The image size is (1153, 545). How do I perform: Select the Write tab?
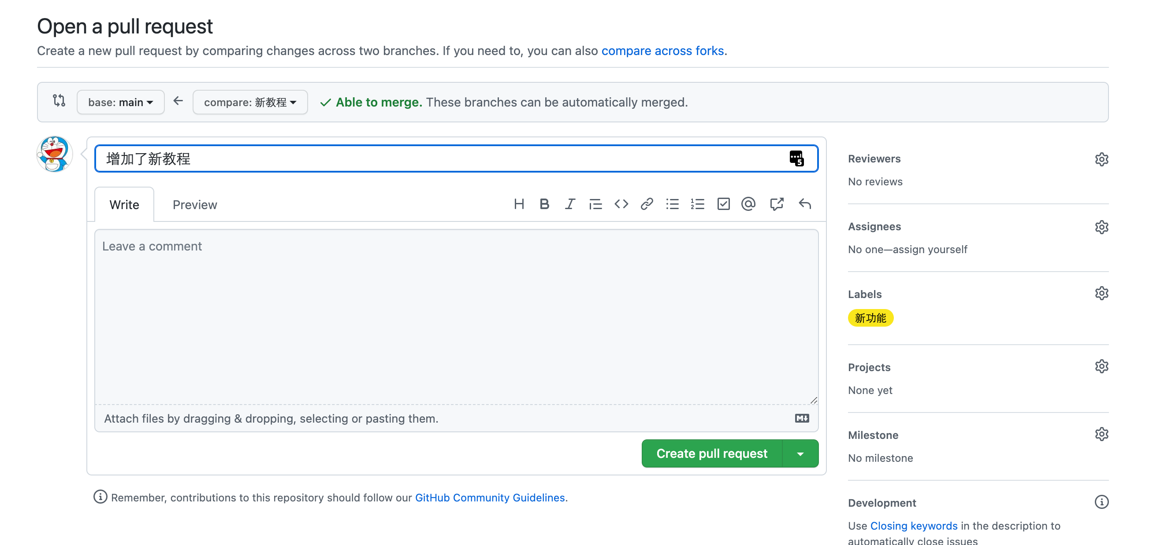[x=124, y=205]
